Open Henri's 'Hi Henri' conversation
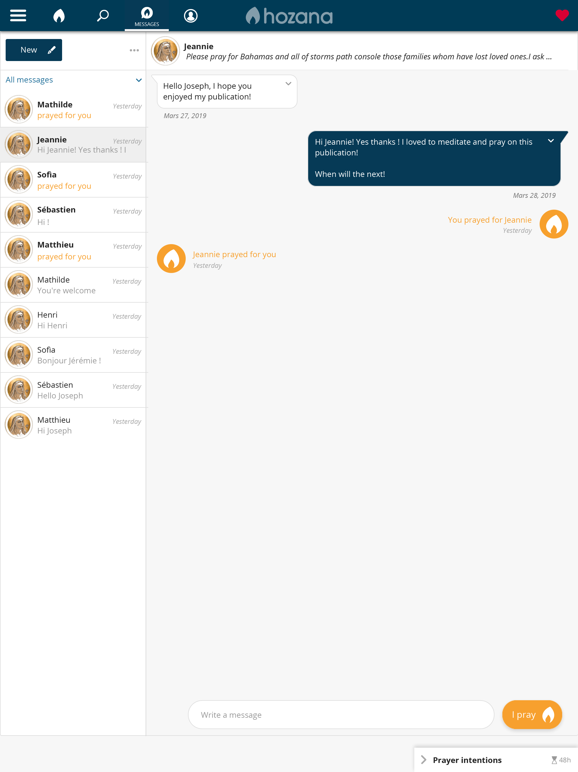The image size is (578, 772). (x=73, y=320)
